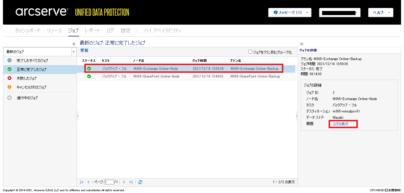
Task: Click the spinner icon beside 進行中のジョブ
Action: (9, 98)
